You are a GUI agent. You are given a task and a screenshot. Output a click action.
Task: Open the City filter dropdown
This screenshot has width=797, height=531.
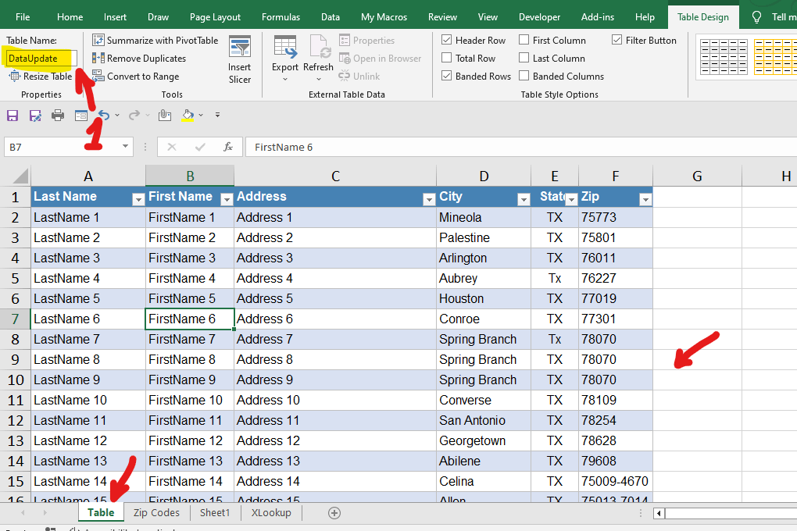524,200
